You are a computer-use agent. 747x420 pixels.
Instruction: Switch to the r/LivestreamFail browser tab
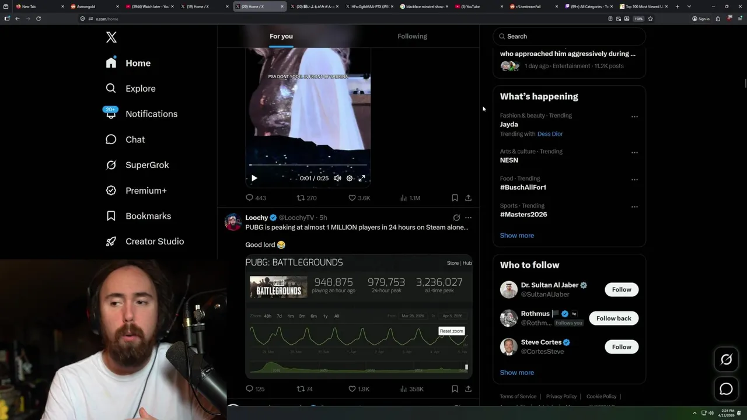(x=534, y=6)
